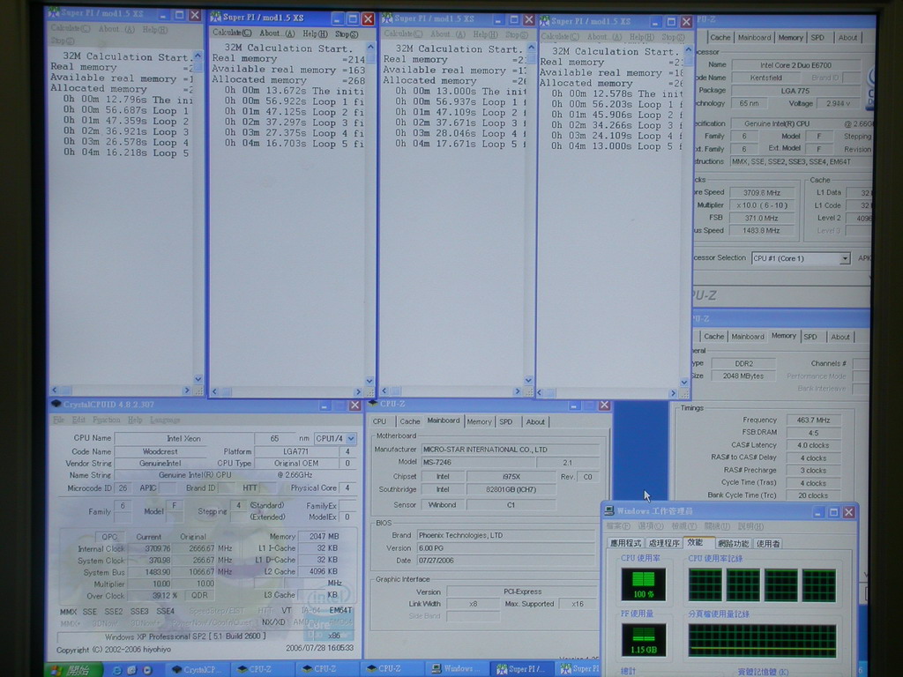Open the Mainboard tab in the CPU-Z processor window
Image resolution: width=903 pixels, height=677 pixels.
point(754,37)
